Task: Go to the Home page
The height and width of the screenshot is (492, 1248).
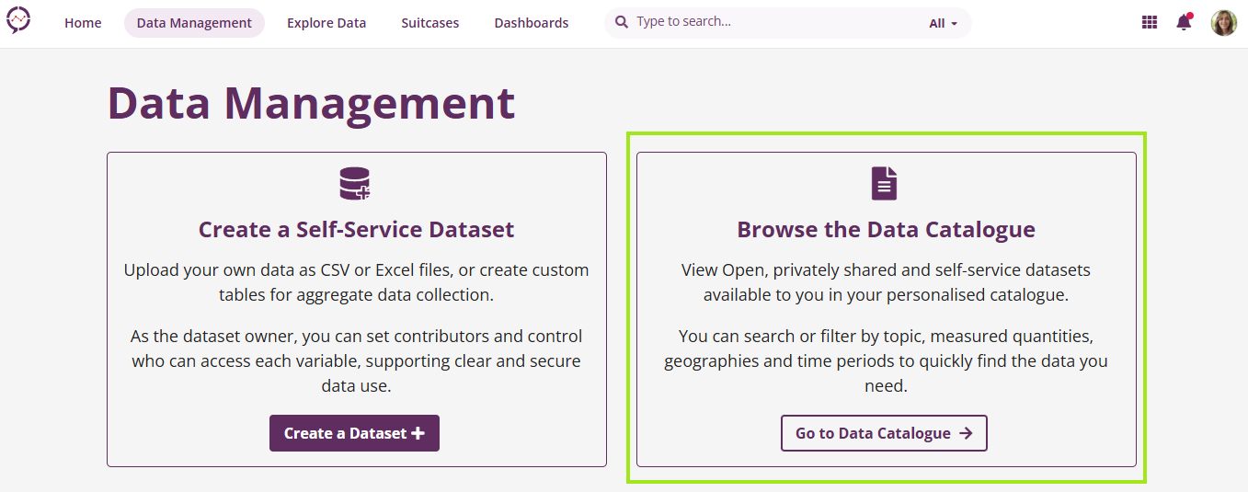Action: (x=83, y=23)
